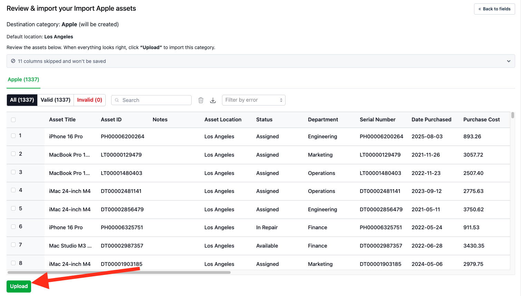The image size is (521, 296).
Task: Show All (1337) records
Action: coord(22,100)
